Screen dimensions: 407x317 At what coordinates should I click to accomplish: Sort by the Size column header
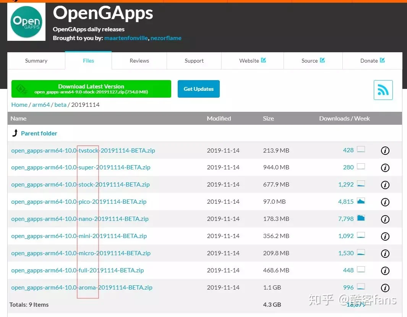coord(268,119)
